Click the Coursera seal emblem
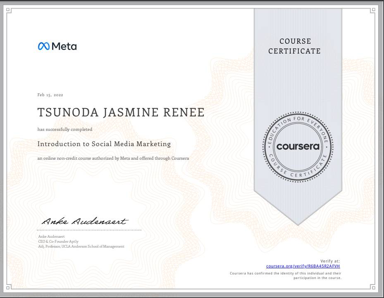This screenshot has height=298, width=384. click(x=298, y=147)
